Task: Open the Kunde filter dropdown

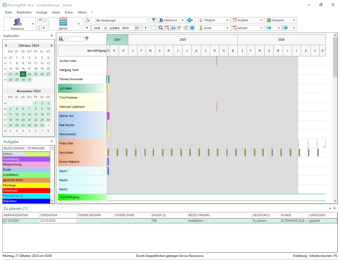Action: tap(227, 28)
